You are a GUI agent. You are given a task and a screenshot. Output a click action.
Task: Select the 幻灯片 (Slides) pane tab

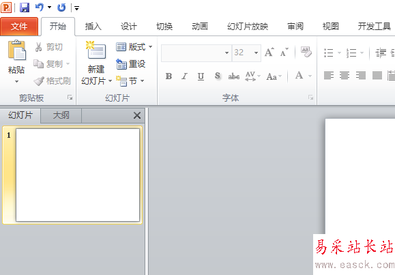(20, 115)
